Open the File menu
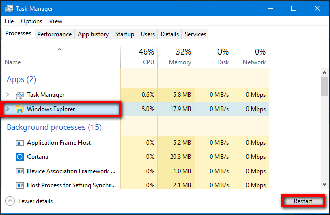The height and width of the screenshot is (215, 330). click(x=9, y=21)
